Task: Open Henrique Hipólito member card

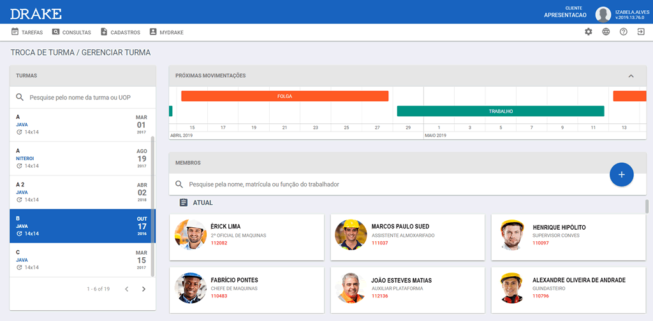Action: pyautogui.click(x=568, y=237)
